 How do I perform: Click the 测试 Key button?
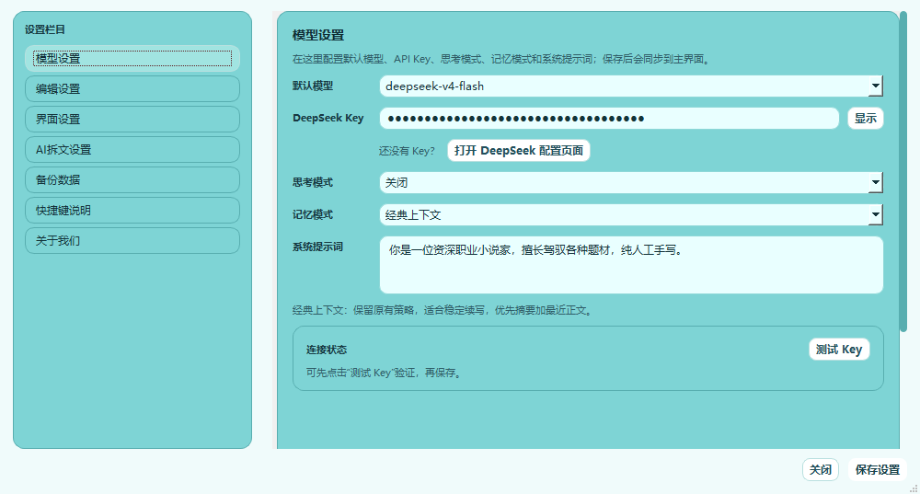click(839, 350)
